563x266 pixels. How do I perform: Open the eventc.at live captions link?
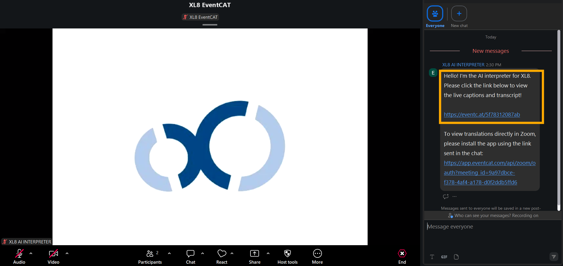482,115
